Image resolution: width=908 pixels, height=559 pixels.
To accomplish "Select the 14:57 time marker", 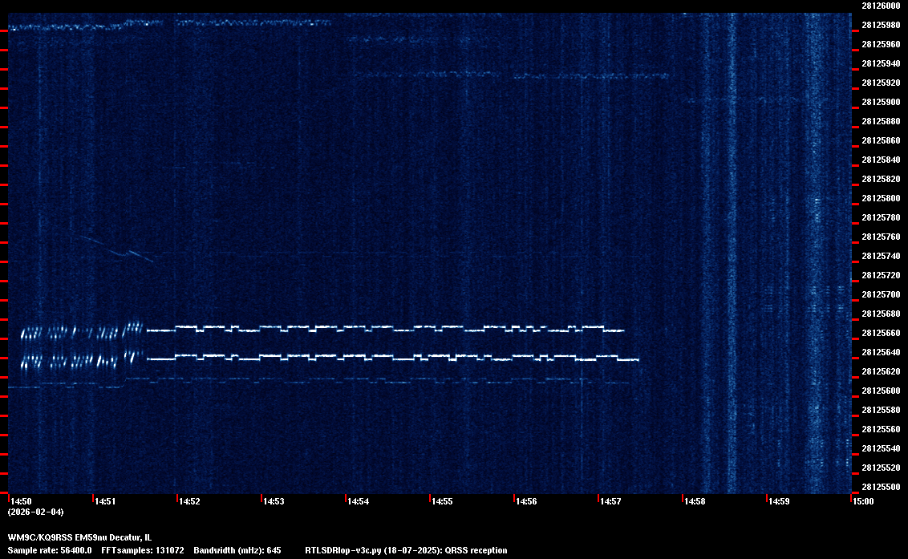I will coord(610,501).
